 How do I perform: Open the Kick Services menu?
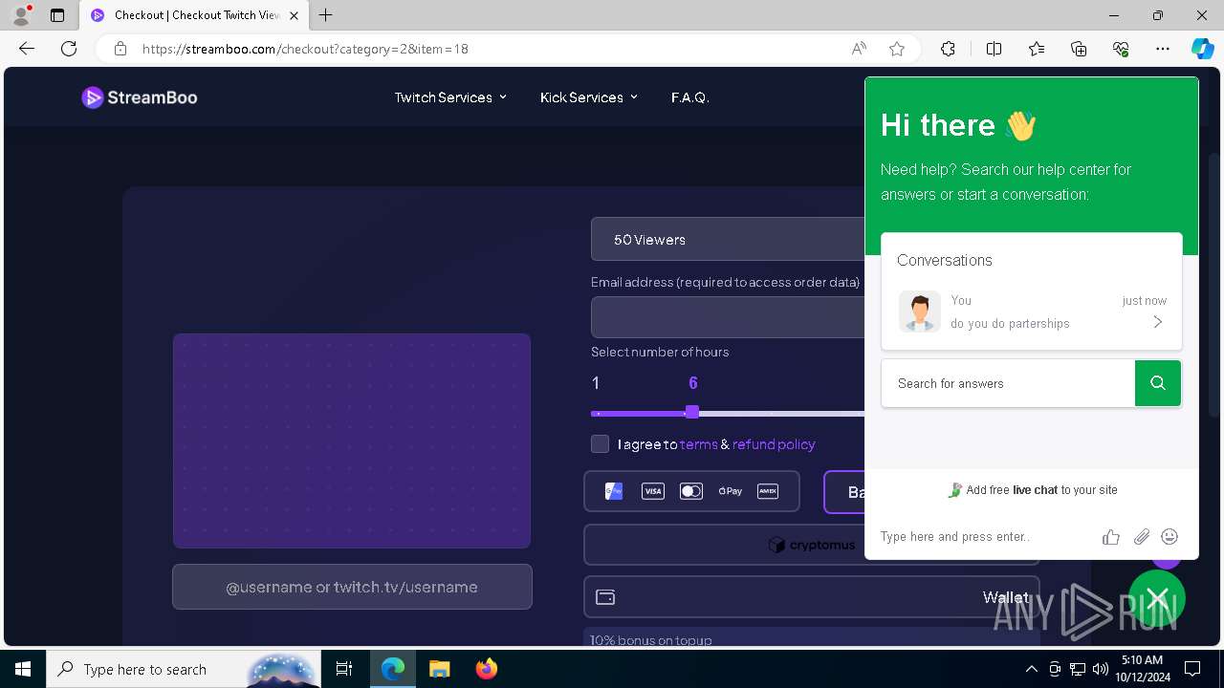(x=588, y=97)
